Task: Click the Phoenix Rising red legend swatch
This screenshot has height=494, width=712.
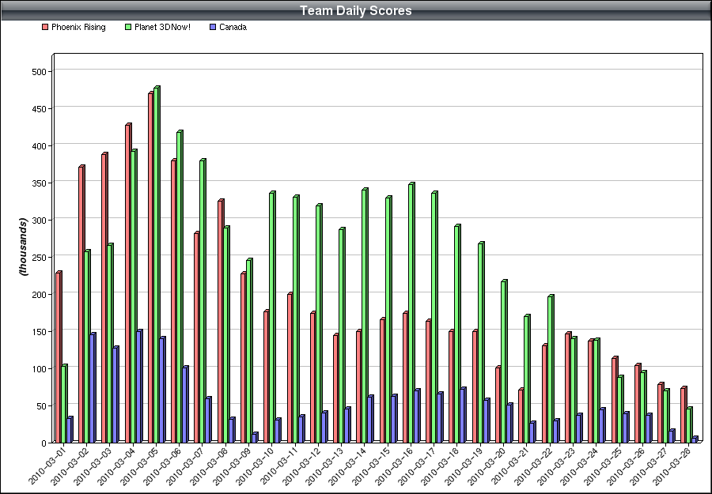Action: [x=45, y=27]
